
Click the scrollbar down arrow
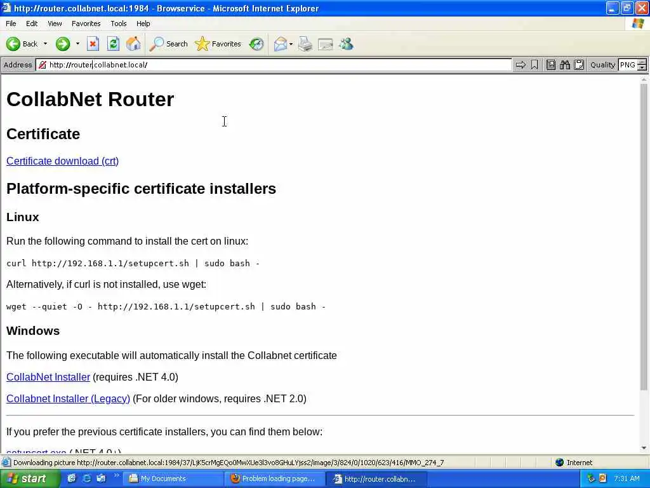tap(644, 448)
